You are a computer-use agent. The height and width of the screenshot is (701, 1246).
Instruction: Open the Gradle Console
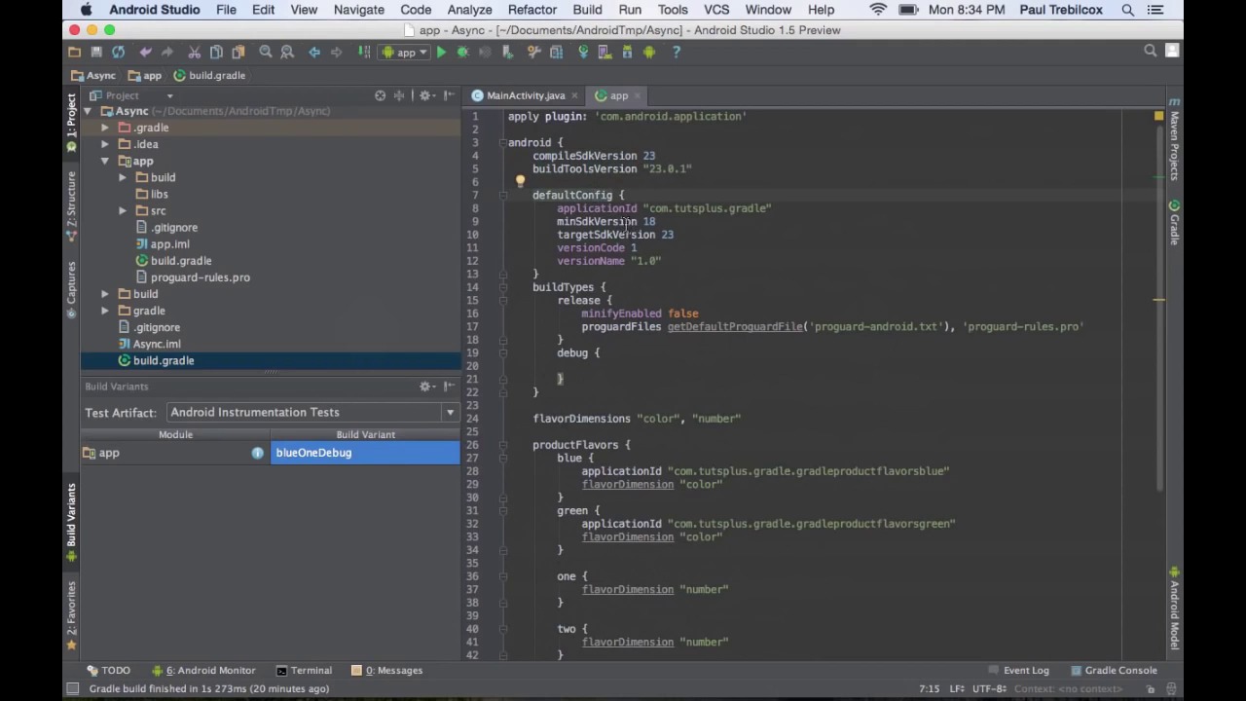(1114, 670)
